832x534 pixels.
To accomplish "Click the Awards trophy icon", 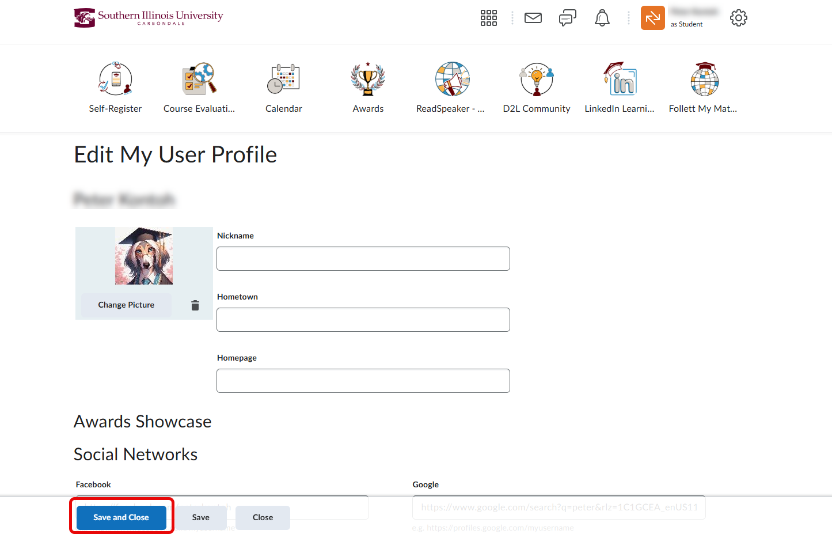I will [x=367, y=79].
